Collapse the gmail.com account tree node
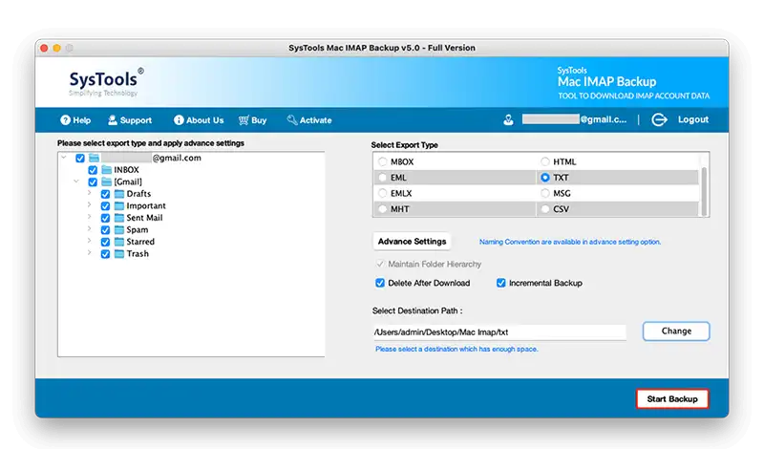Screen dimensions: 764x449 pyautogui.click(x=64, y=157)
